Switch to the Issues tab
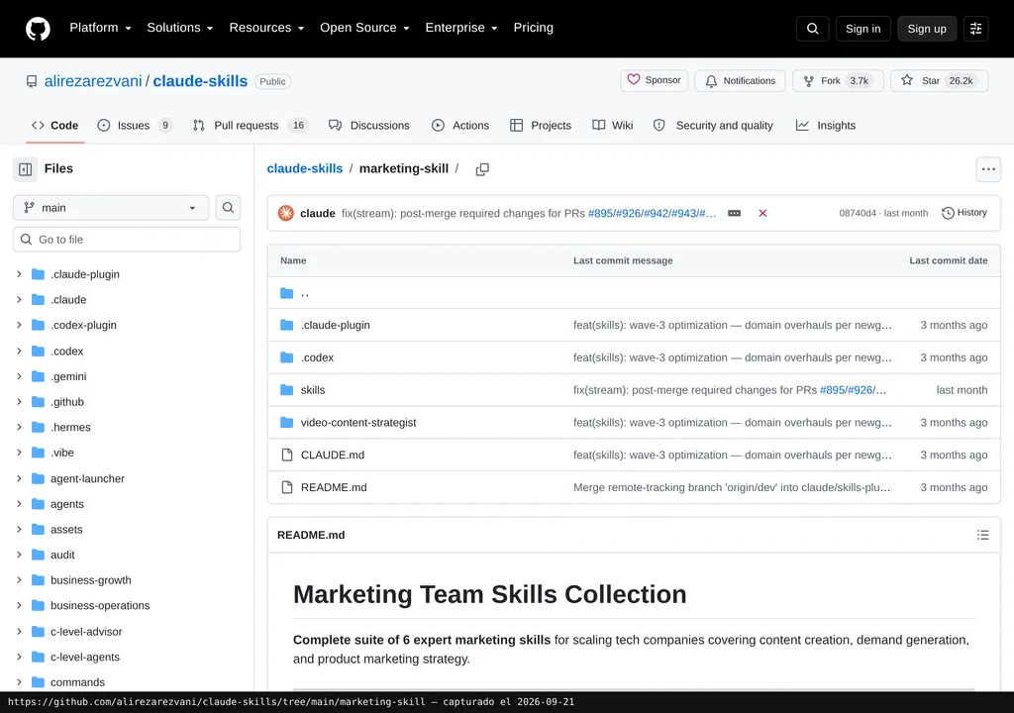Viewport: 1014px width, 713px height. coord(135,126)
